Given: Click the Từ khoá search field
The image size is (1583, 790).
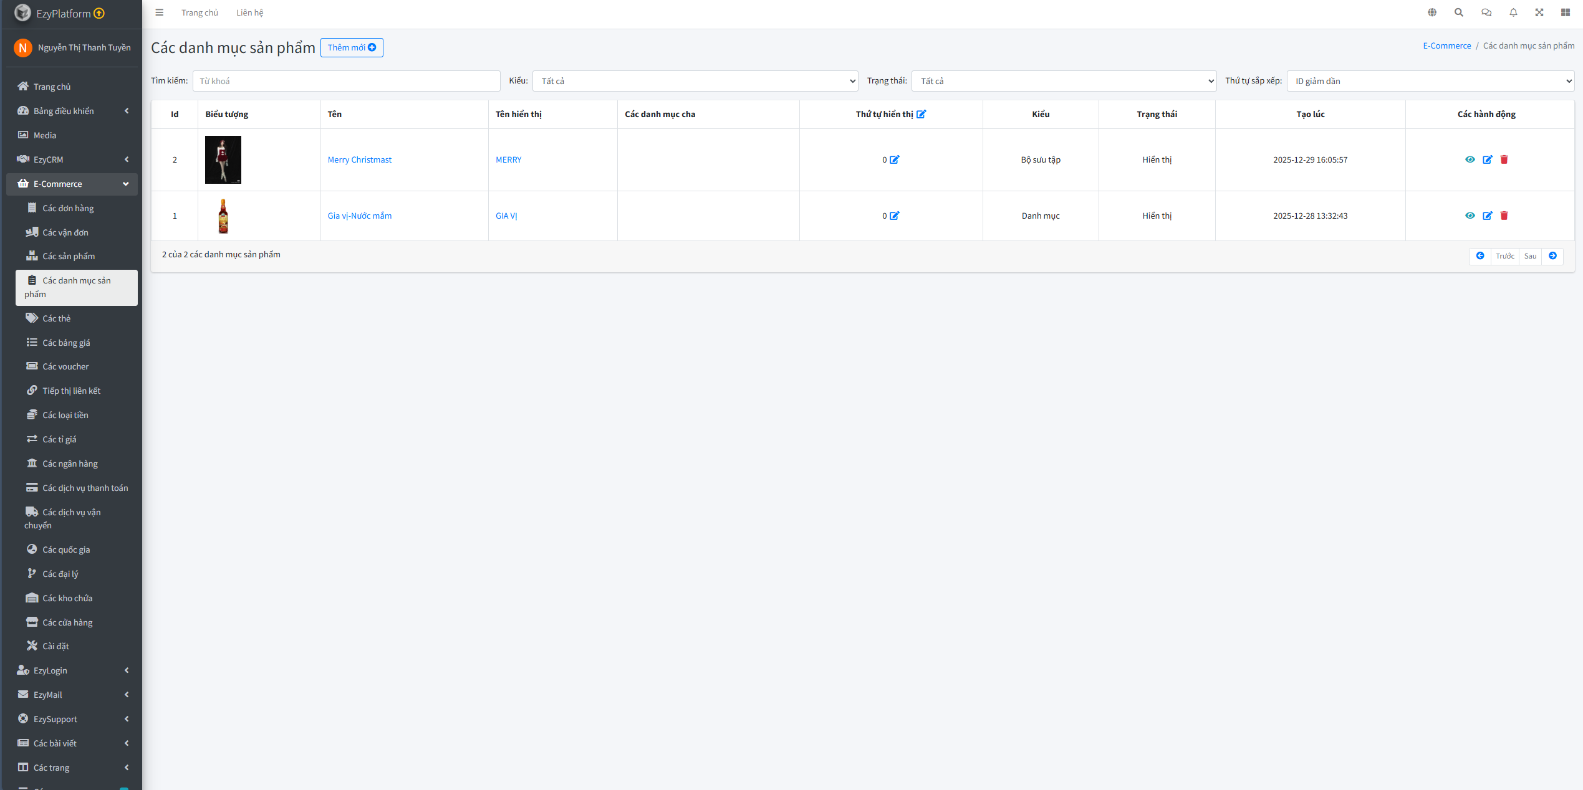Looking at the screenshot, I should point(346,81).
